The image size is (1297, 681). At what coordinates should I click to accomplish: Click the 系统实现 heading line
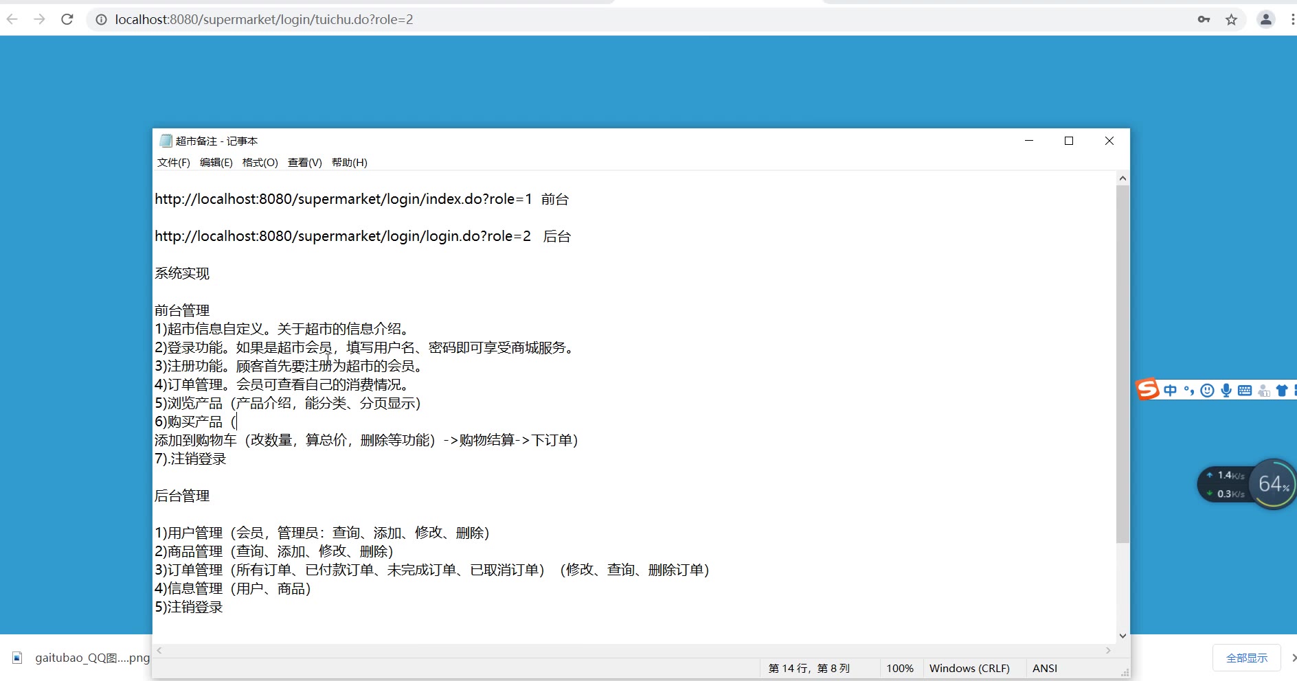pos(182,273)
